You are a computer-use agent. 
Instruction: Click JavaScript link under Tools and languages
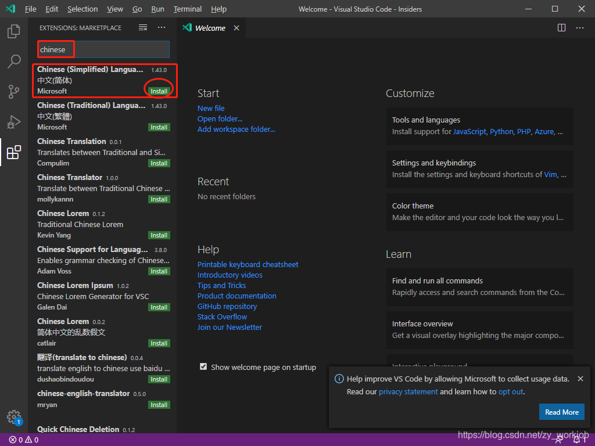pyautogui.click(x=469, y=132)
